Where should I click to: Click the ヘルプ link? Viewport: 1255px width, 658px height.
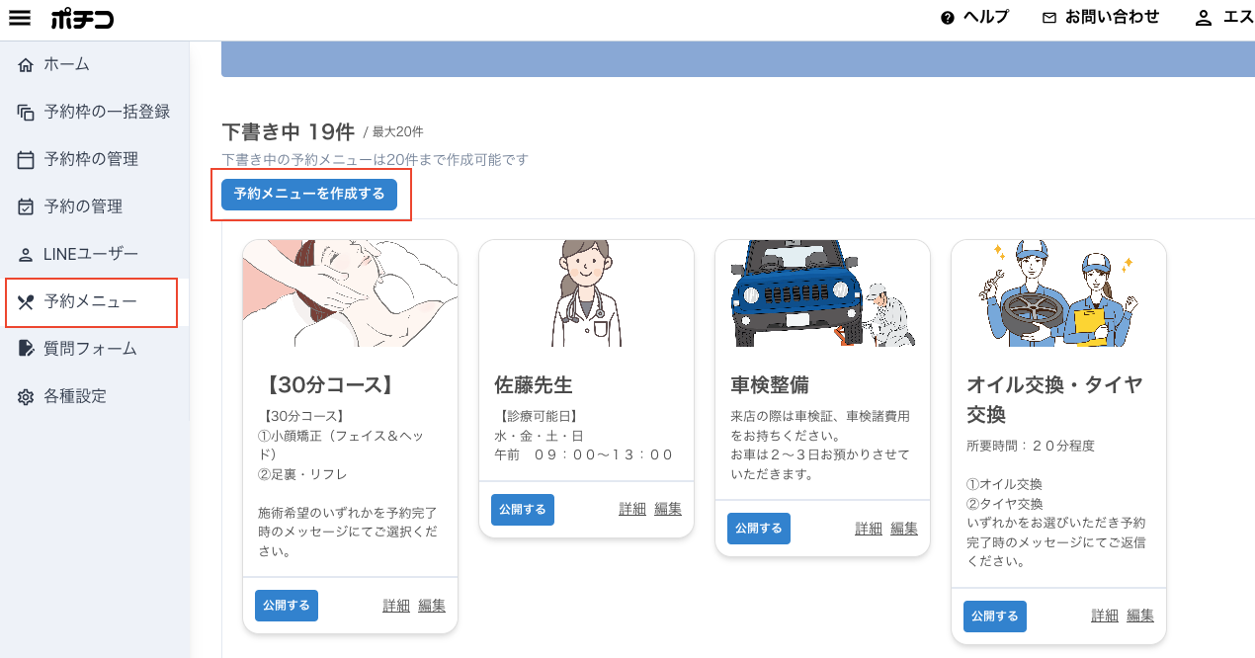tap(986, 18)
